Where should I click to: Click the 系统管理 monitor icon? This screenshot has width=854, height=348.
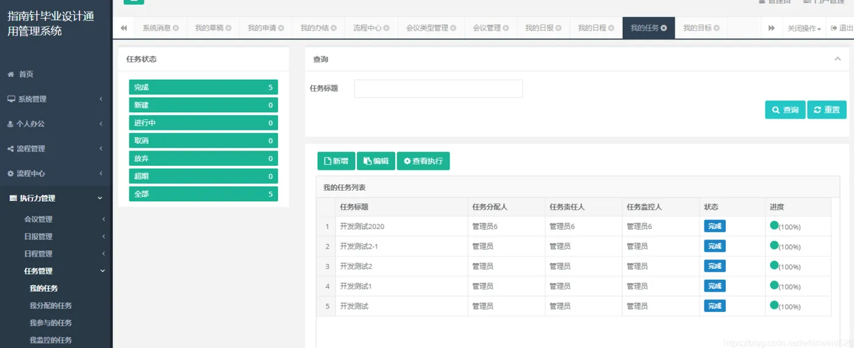tap(11, 99)
